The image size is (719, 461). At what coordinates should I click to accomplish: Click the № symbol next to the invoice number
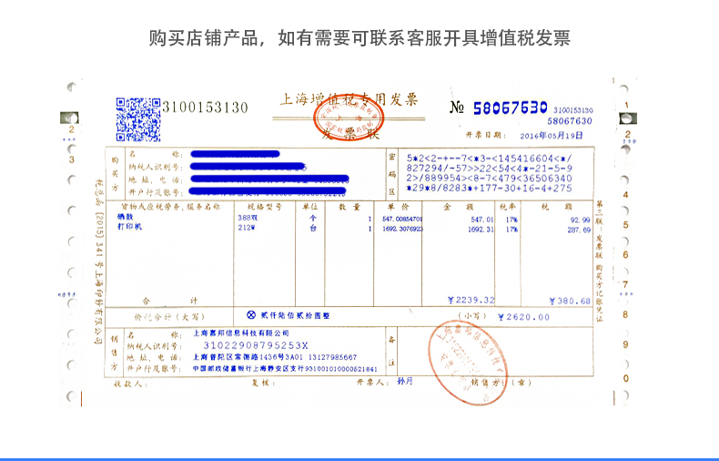coord(457,108)
